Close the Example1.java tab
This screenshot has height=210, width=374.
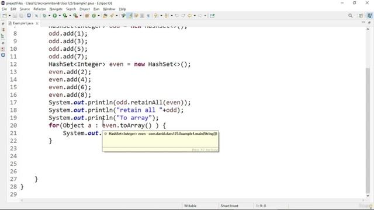point(37,23)
